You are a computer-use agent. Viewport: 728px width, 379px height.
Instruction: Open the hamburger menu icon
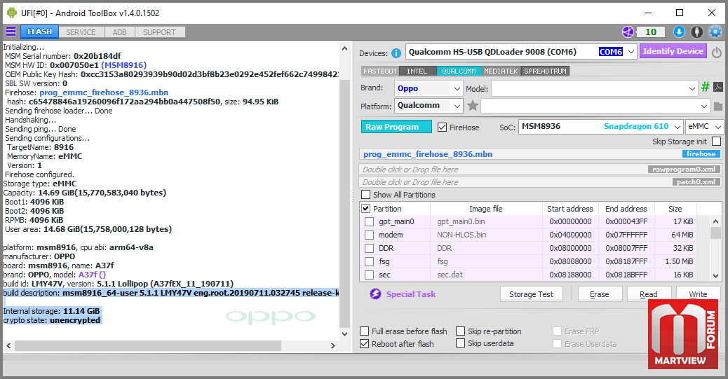click(11, 32)
